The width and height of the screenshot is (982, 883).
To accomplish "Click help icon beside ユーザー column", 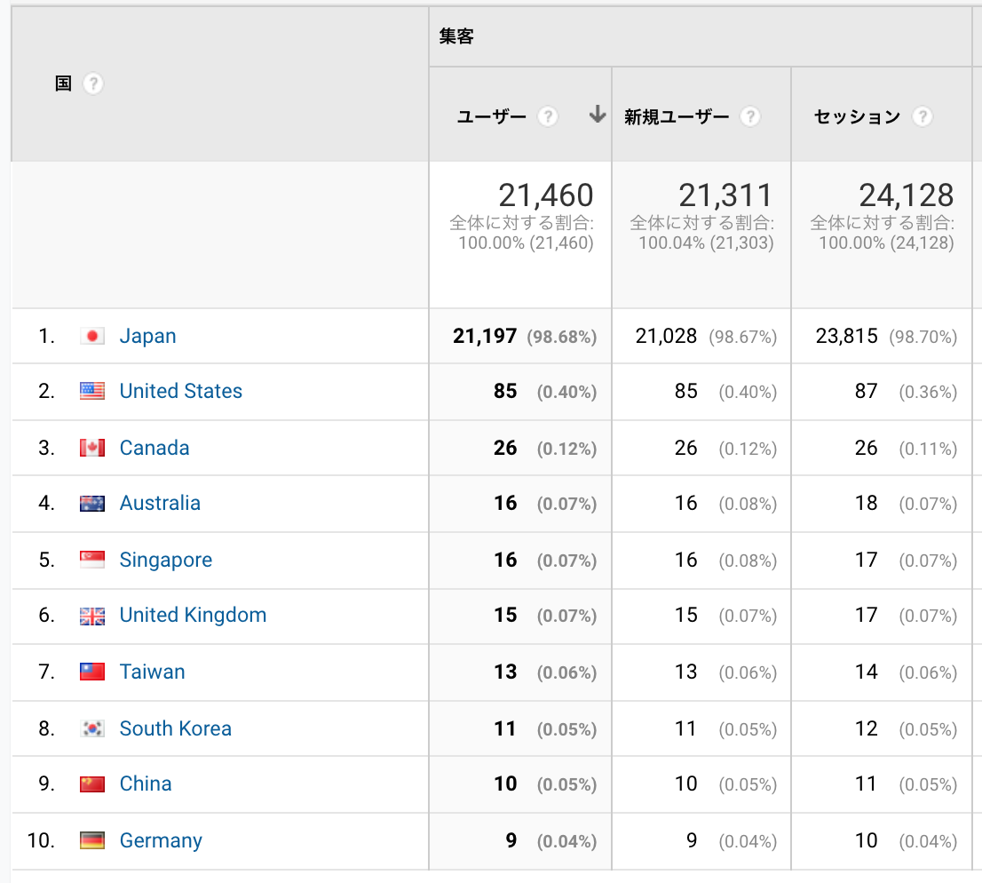I will (548, 116).
